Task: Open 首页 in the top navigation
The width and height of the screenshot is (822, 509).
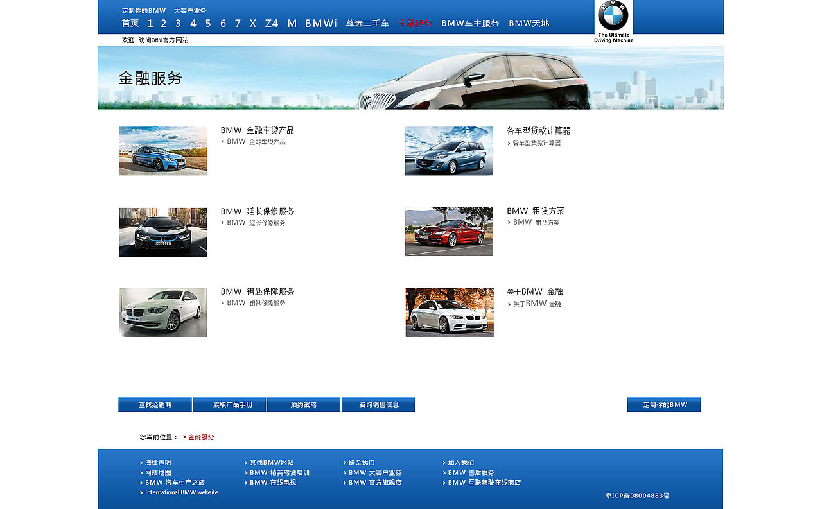Action: pos(130,23)
